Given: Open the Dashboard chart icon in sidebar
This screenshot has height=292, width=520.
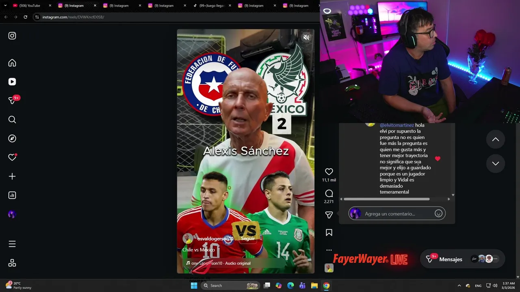Looking at the screenshot, I should click(x=12, y=195).
